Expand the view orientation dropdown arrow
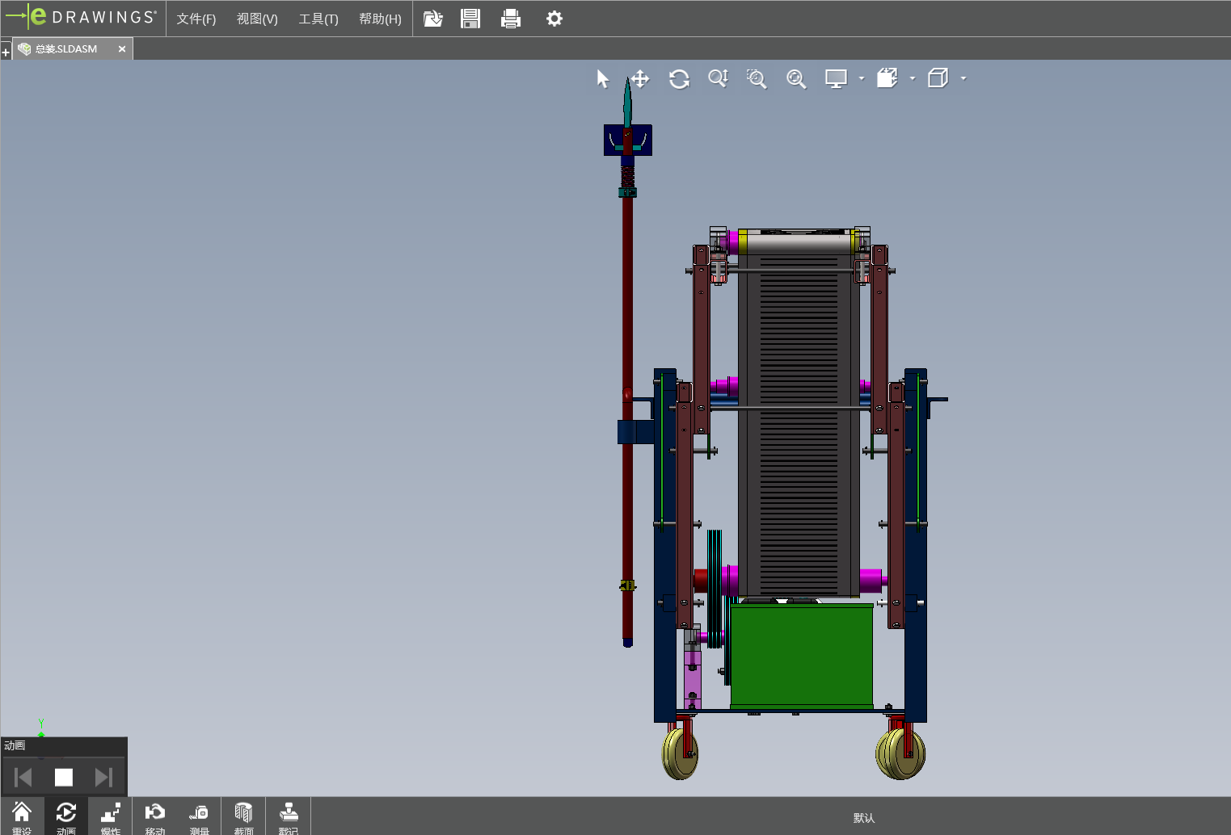 pos(913,78)
